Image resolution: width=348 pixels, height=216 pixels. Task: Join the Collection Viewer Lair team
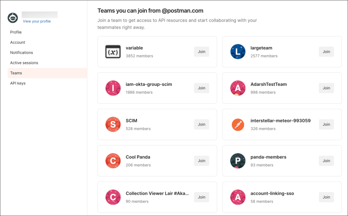201,197
